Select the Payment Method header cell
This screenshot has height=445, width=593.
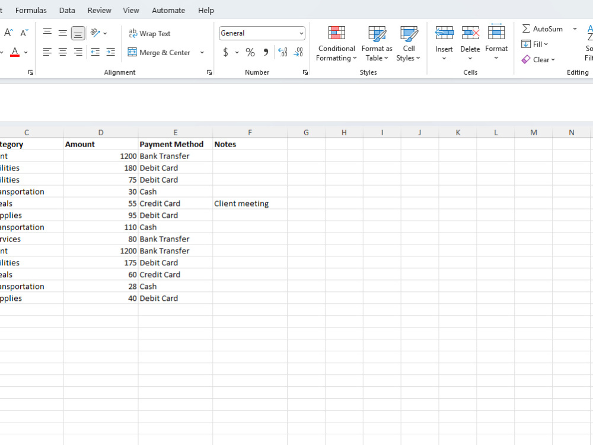[176, 144]
